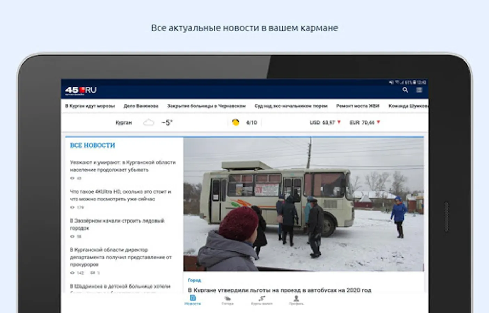Tap the red arrow next to USD

pos(339,122)
